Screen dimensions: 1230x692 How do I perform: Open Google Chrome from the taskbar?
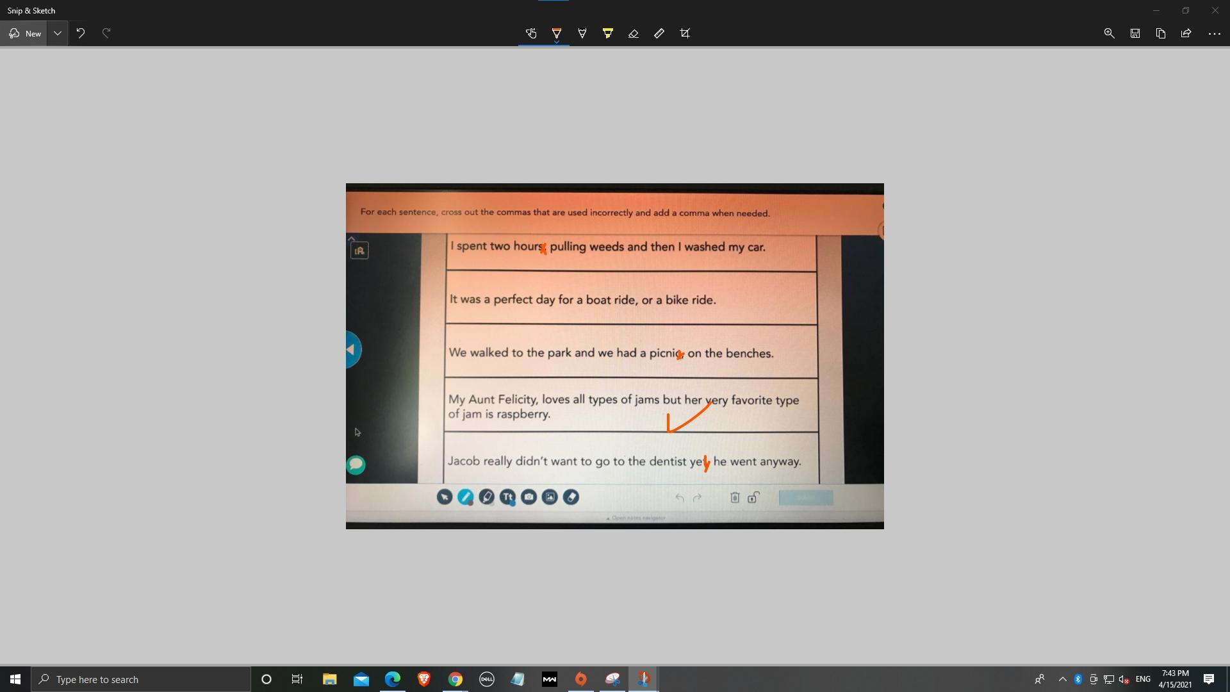[455, 679]
